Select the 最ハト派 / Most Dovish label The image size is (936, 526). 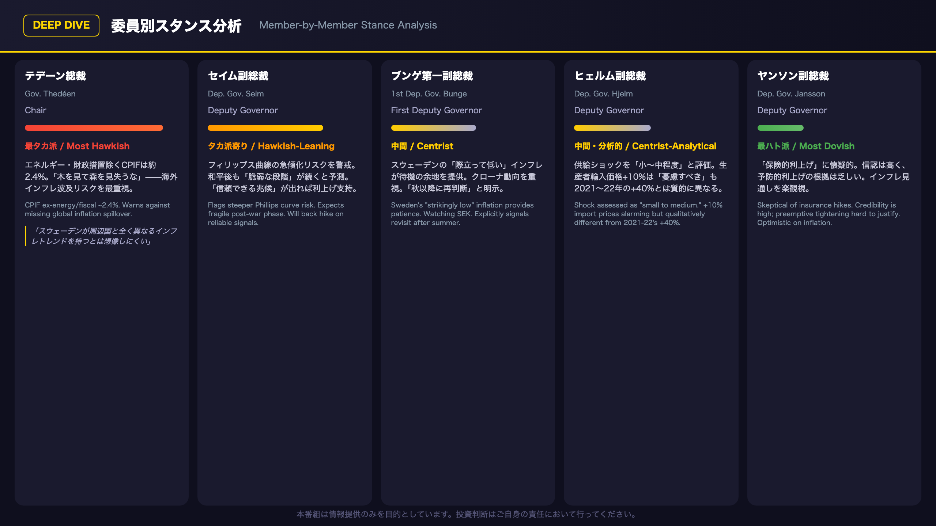806,146
